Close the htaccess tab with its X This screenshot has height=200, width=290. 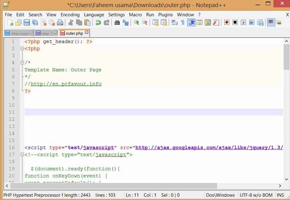coord(31,32)
